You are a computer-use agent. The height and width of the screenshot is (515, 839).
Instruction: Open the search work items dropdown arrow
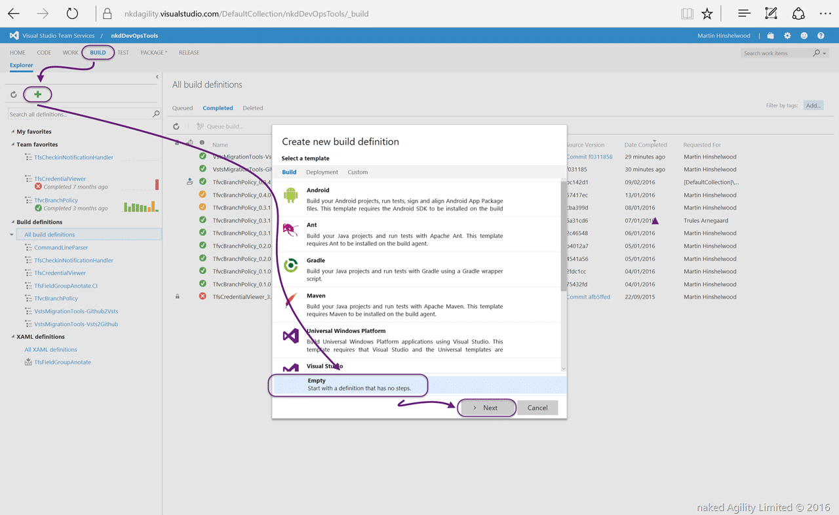click(x=825, y=53)
